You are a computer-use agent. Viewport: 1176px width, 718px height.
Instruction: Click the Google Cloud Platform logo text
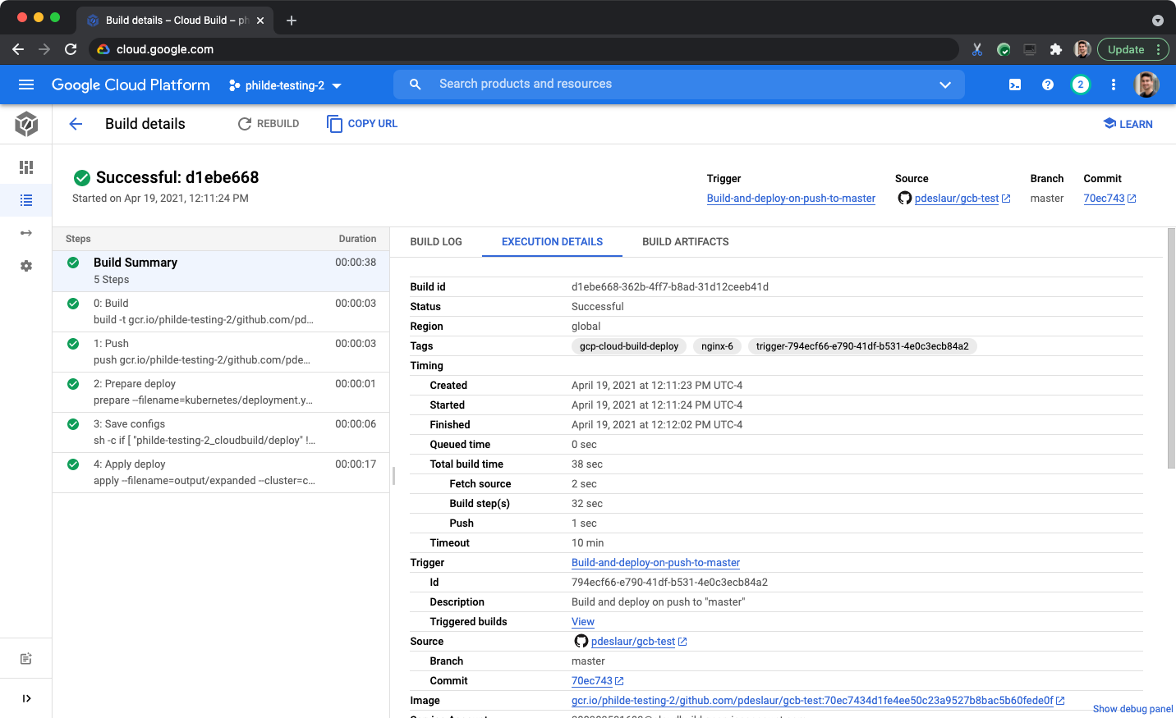(x=131, y=85)
